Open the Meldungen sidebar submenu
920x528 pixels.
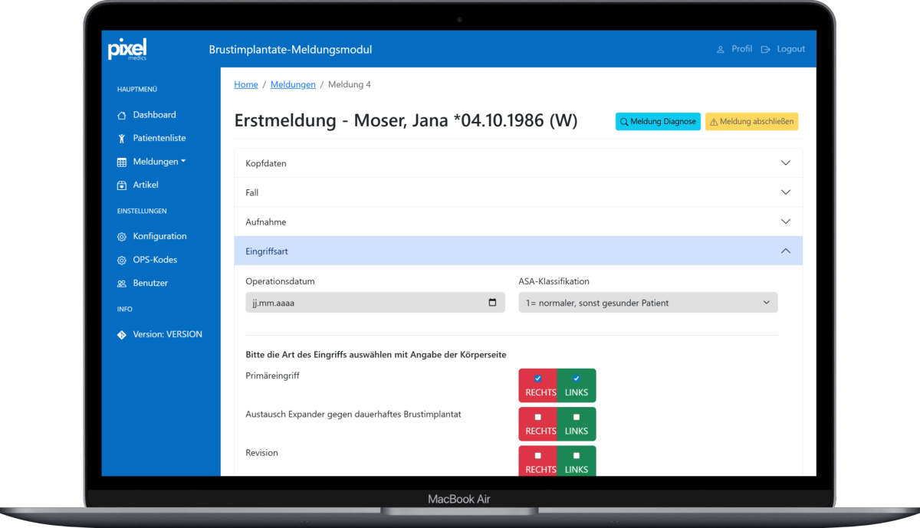[x=159, y=162]
